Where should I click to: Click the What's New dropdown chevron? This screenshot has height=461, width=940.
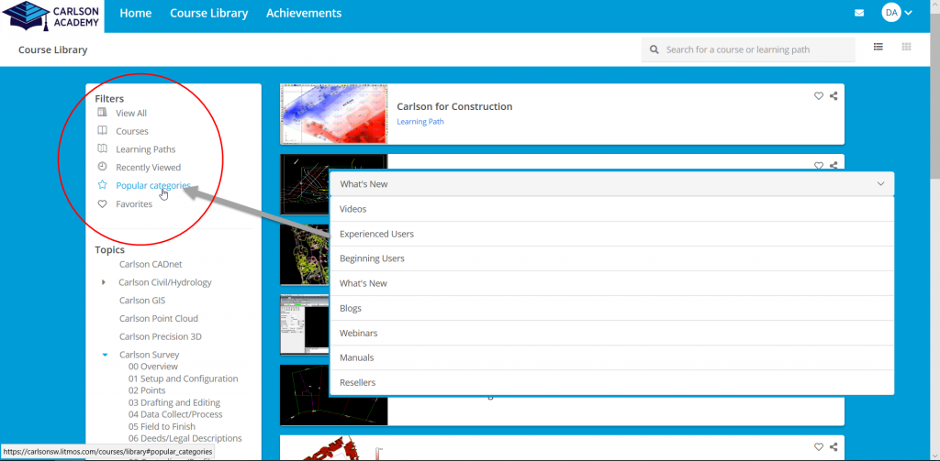tap(880, 184)
